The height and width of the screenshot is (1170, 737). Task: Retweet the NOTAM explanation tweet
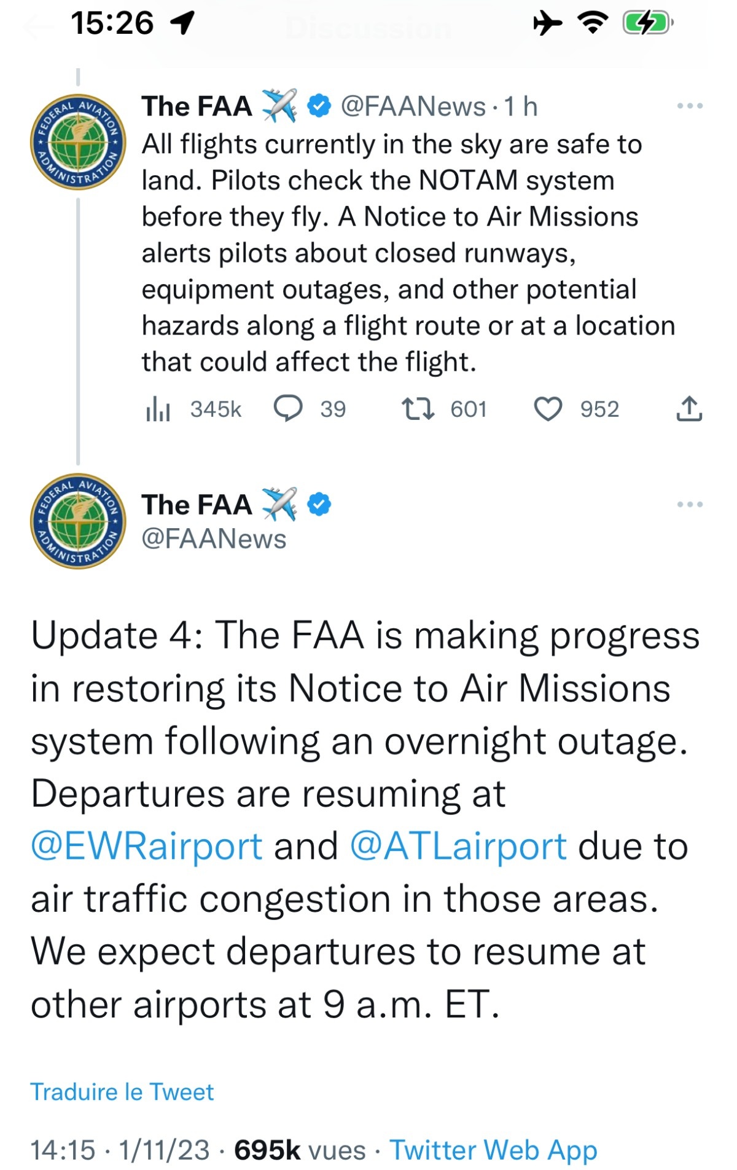[x=418, y=409]
